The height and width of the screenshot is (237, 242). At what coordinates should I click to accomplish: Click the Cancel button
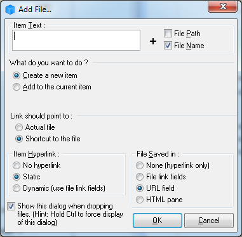209,221
